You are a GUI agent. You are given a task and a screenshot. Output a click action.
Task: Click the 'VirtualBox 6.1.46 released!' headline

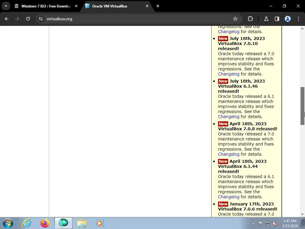238,89
